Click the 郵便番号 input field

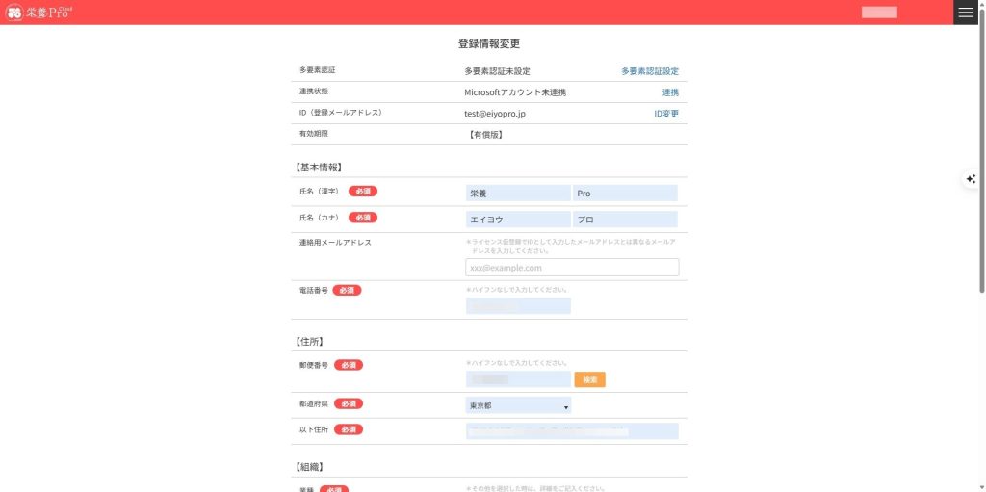(x=517, y=380)
